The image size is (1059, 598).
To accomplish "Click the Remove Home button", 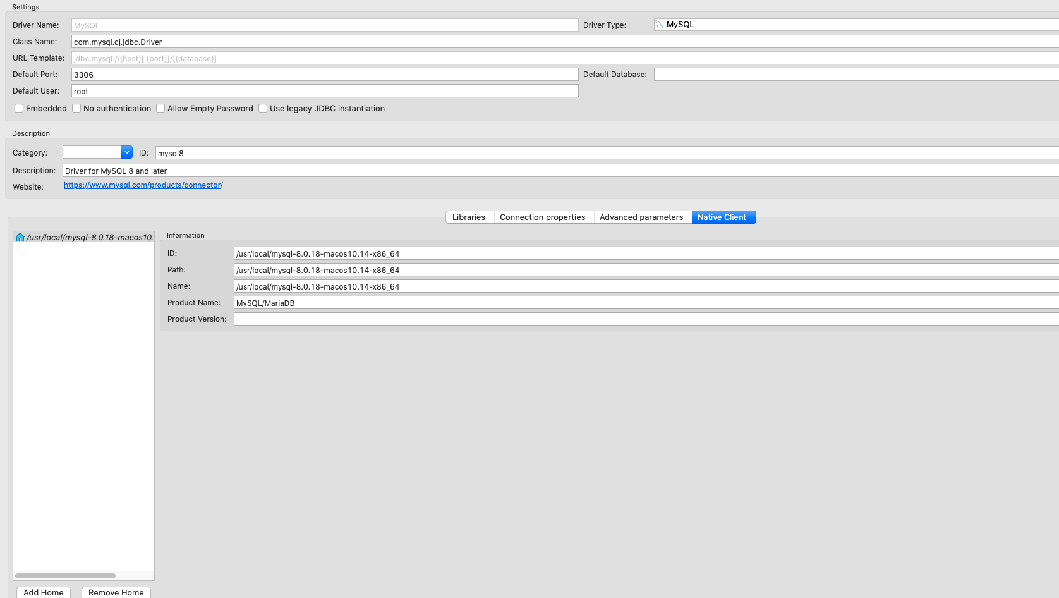I will coord(116,592).
